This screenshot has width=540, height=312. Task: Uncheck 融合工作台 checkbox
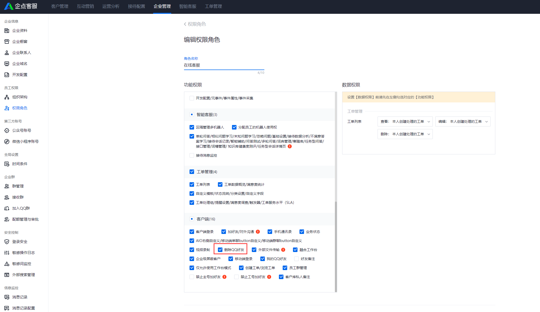click(295, 250)
